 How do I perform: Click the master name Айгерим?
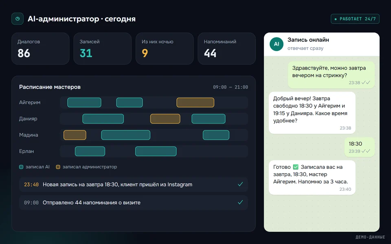[x=30, y=102]
